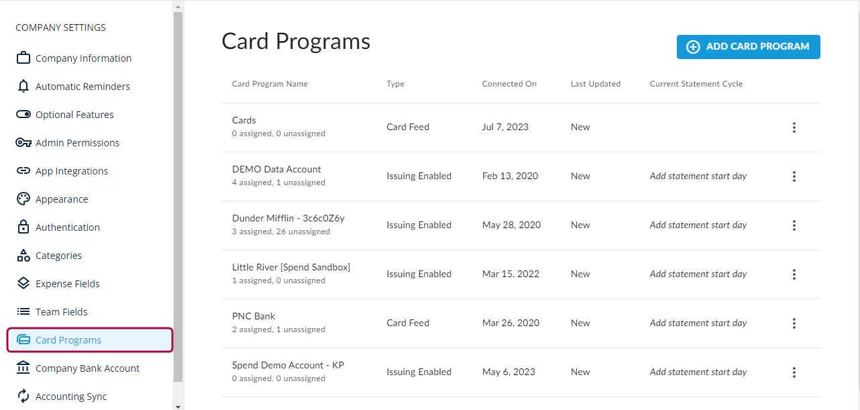The image size is (860, 410).
Task: Click the Accounting Sync refresh icon
Action: [23, 396]
